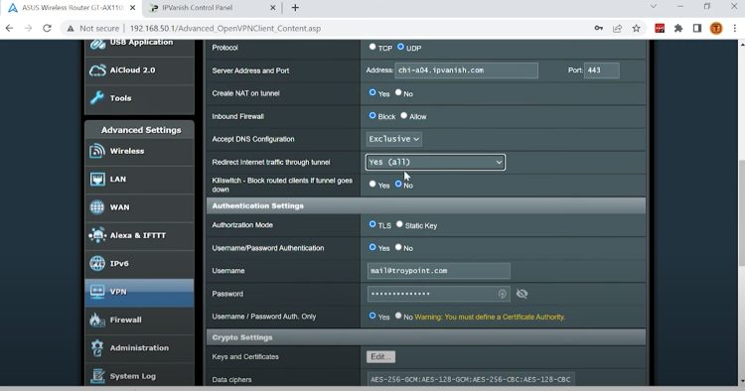The width and height of the screenshot is (745, 391).
Task: Open Alexa & IFTTT icon
Action: pos(97,235)
